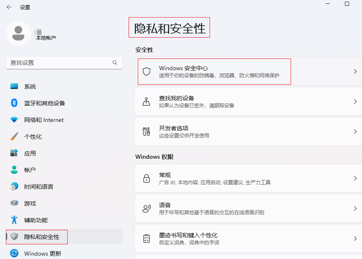362x259 pixels.
Task: Click 适用于你的设备的防病毒 description text
Action: 219,75
